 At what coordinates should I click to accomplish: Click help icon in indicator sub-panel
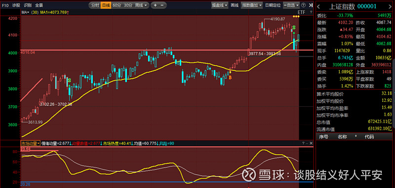point(303,143)
